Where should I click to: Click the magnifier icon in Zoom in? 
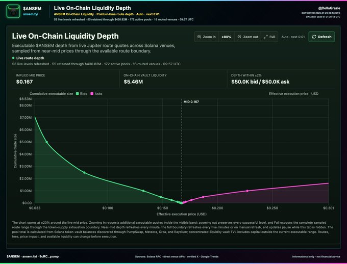click(199, 37)
